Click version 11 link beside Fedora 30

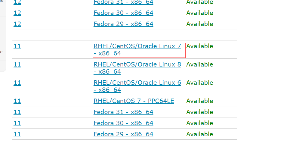click(17, 123)
